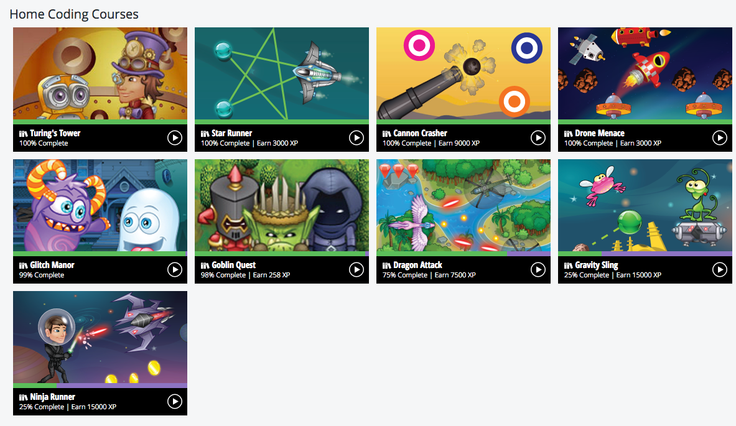Click the Gravity Sling progress bar
Screen dimensions: 736x426
[645, 254]
